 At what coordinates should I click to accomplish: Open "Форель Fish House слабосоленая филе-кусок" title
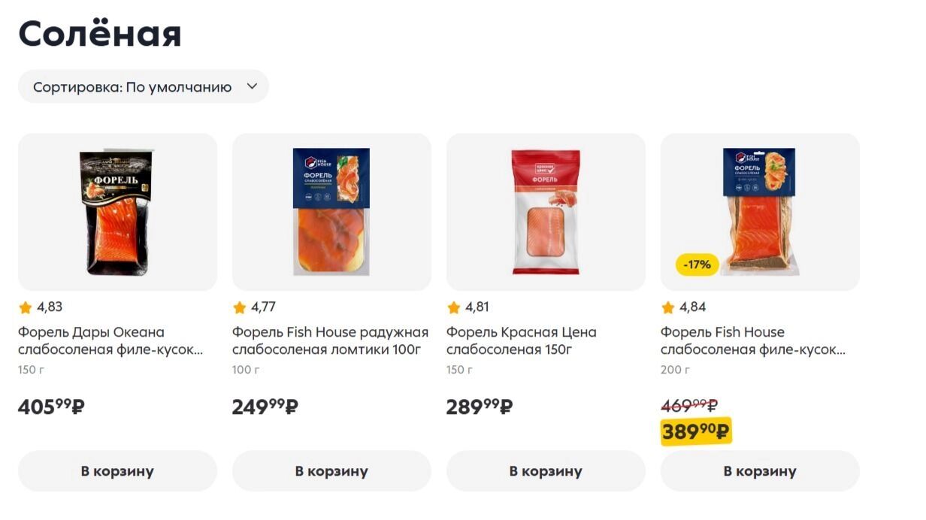click(x=752, y=341)
